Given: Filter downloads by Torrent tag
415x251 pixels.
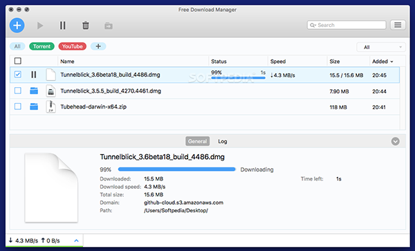Looking at the screenshot, I should [41, 46].
